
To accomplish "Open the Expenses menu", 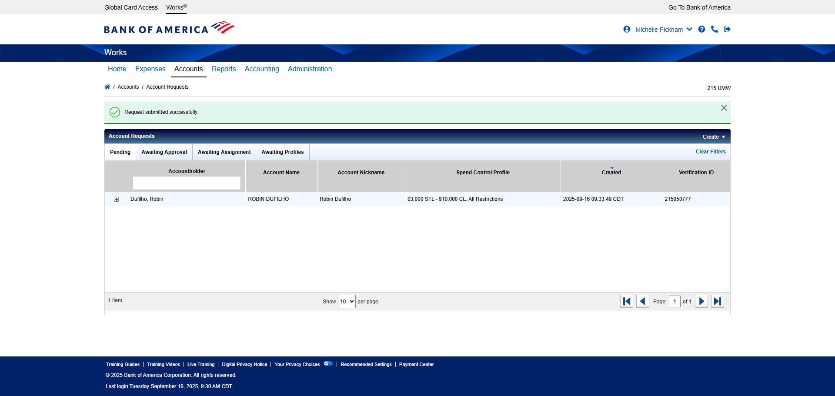I will (x=150, y=69).
